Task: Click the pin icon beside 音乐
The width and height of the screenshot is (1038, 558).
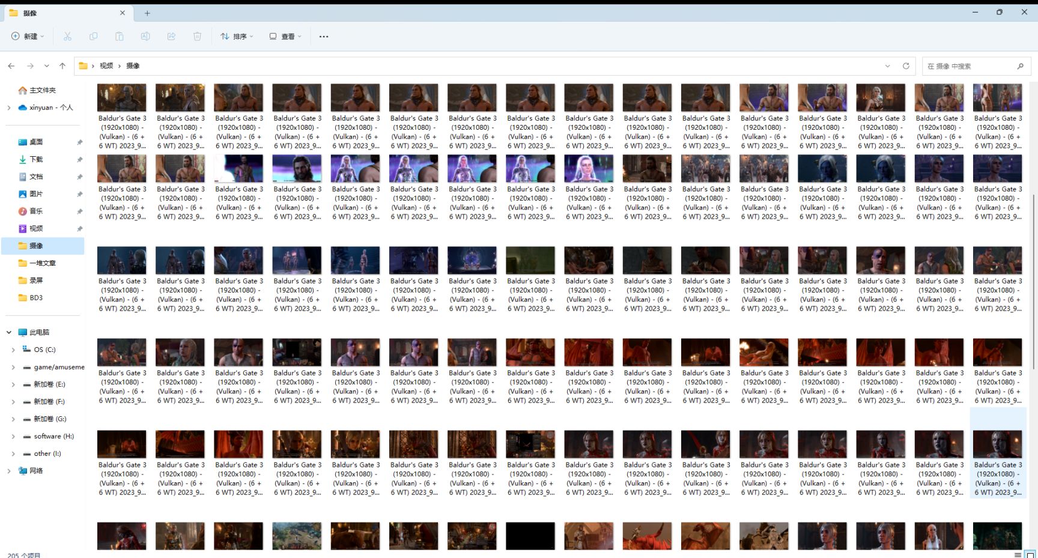Action: (79, 211)
